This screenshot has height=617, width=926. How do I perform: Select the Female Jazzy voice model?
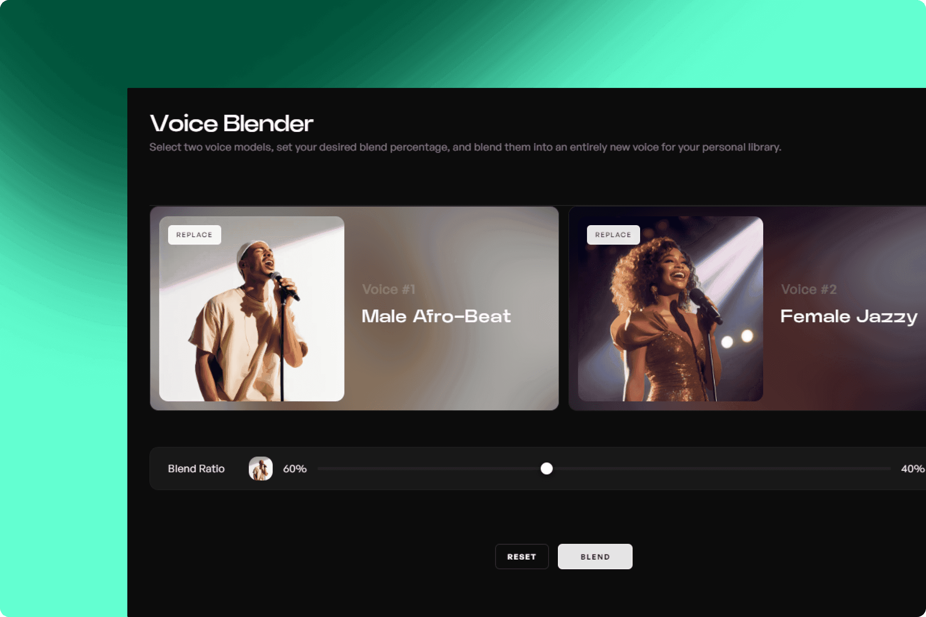744,308
